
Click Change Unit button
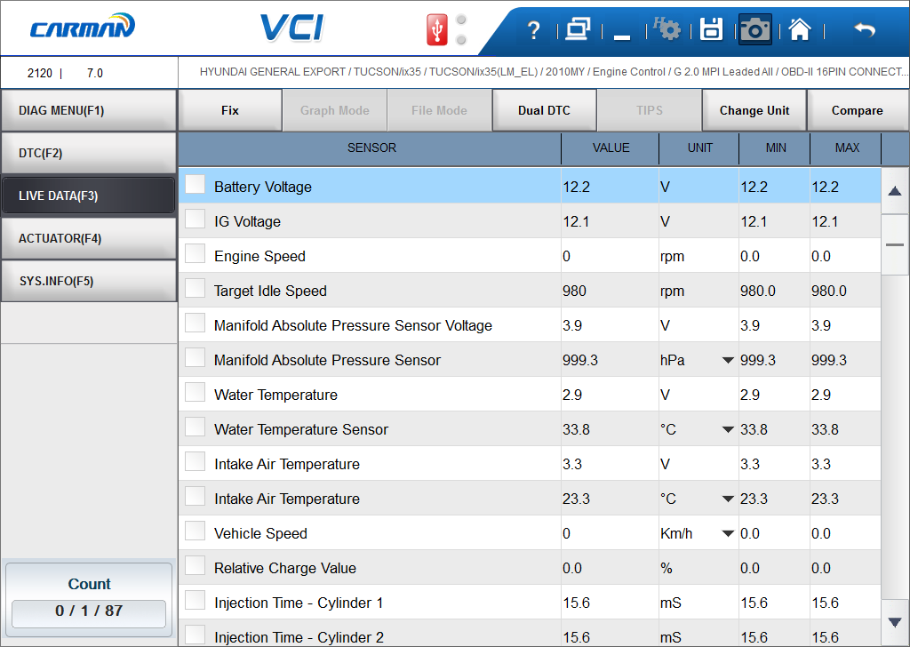pos(754,110)
